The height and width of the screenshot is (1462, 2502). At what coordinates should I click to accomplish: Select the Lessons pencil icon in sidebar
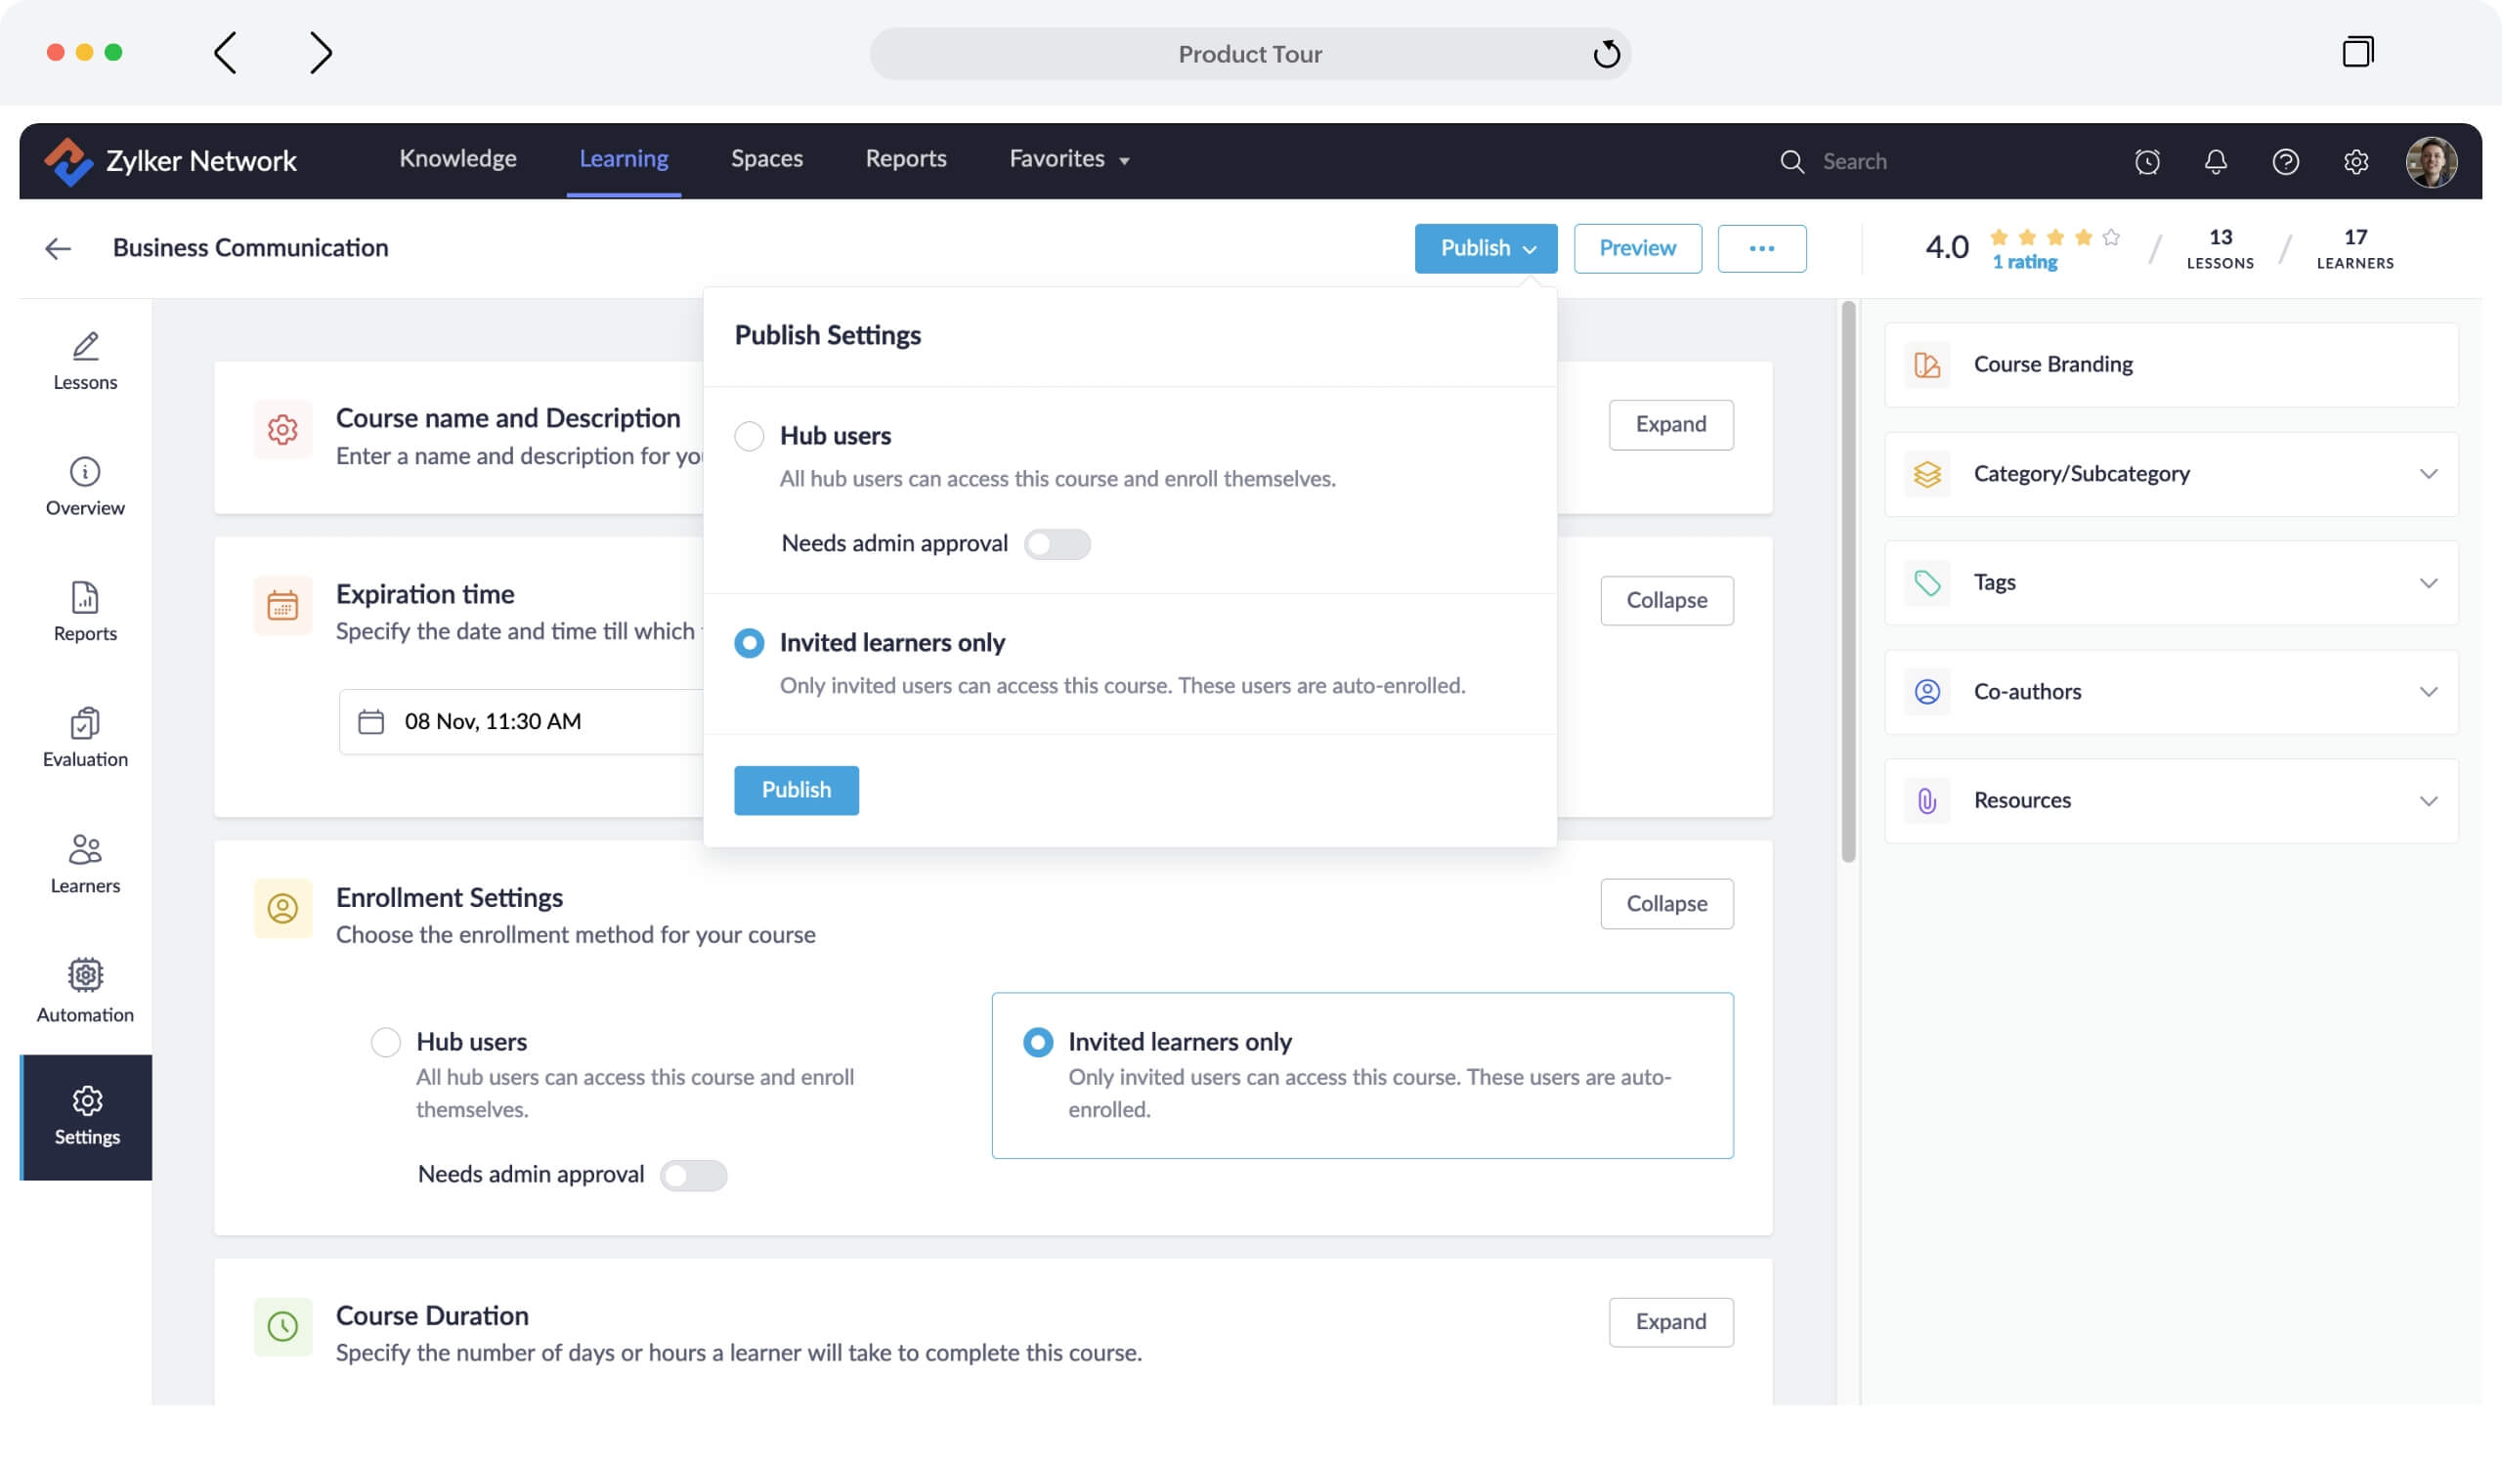coord(85,348)
